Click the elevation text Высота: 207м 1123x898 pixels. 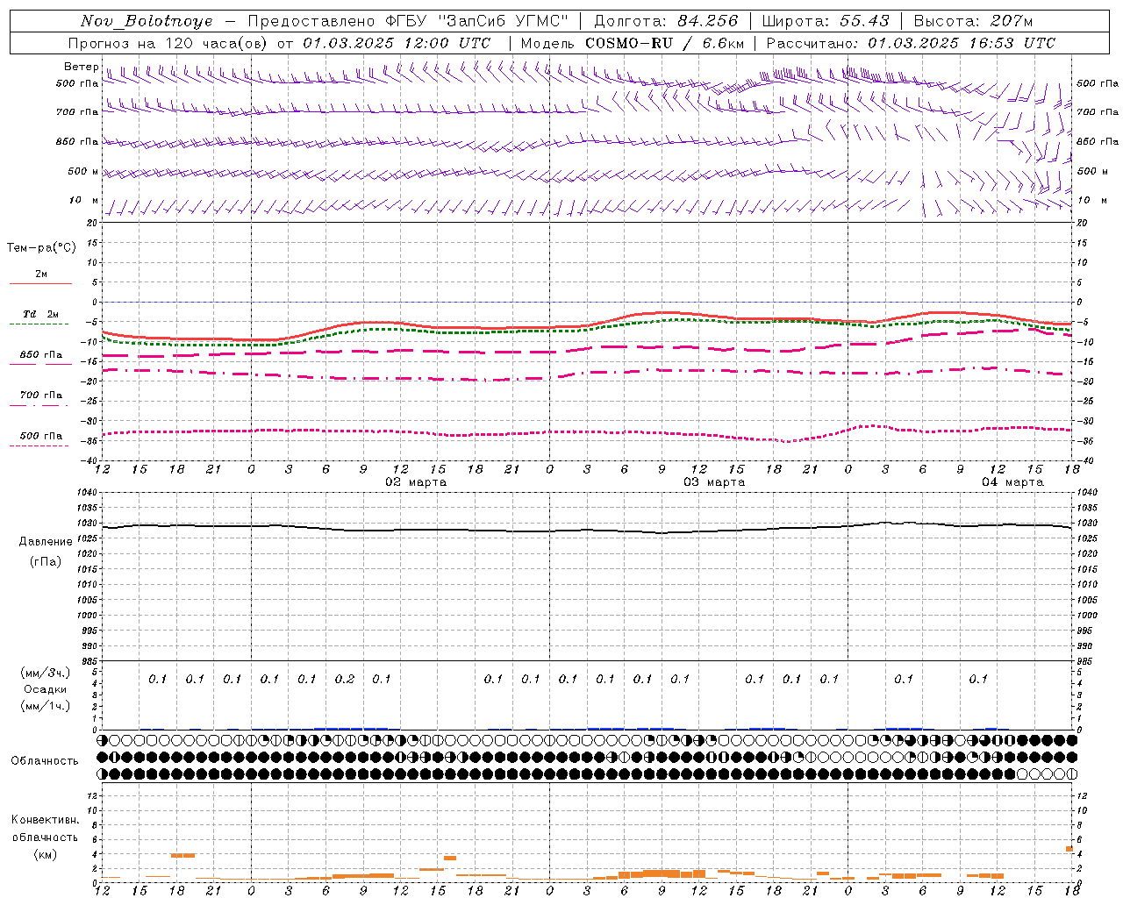[x=973, y=21]
